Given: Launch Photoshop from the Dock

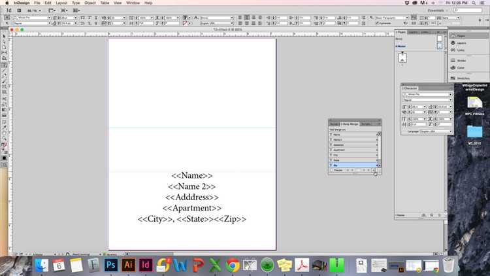Looking at the screenshot, I should point(111,265).
